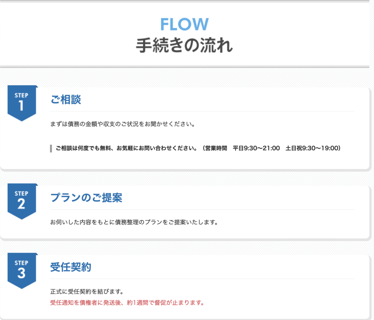Click the business hours note line
374x320 pixels.
(x=198, y=148)
